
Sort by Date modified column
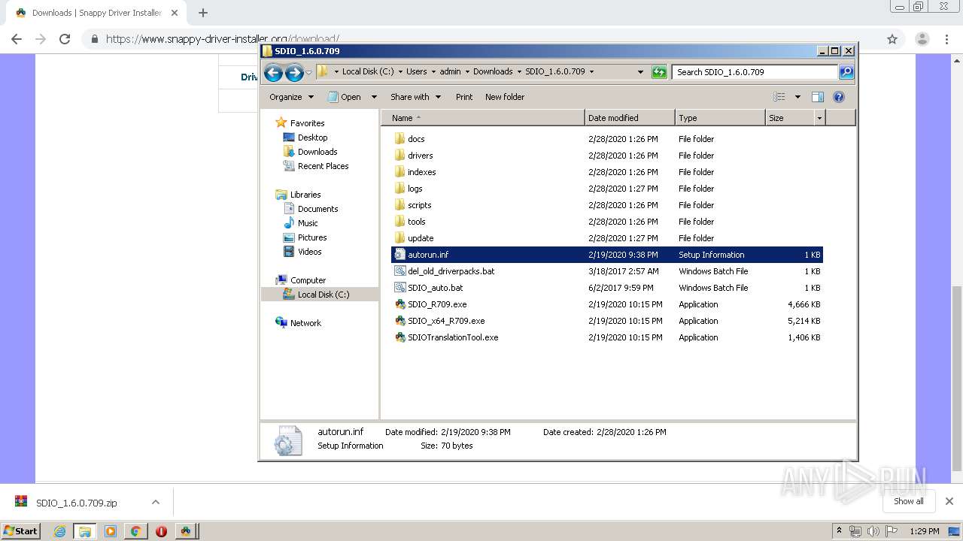coord(630,118)
